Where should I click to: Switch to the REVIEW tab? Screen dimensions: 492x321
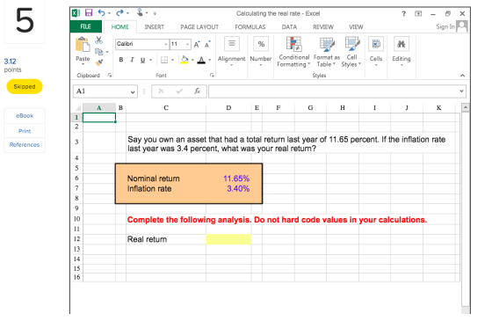coord(323,27)
